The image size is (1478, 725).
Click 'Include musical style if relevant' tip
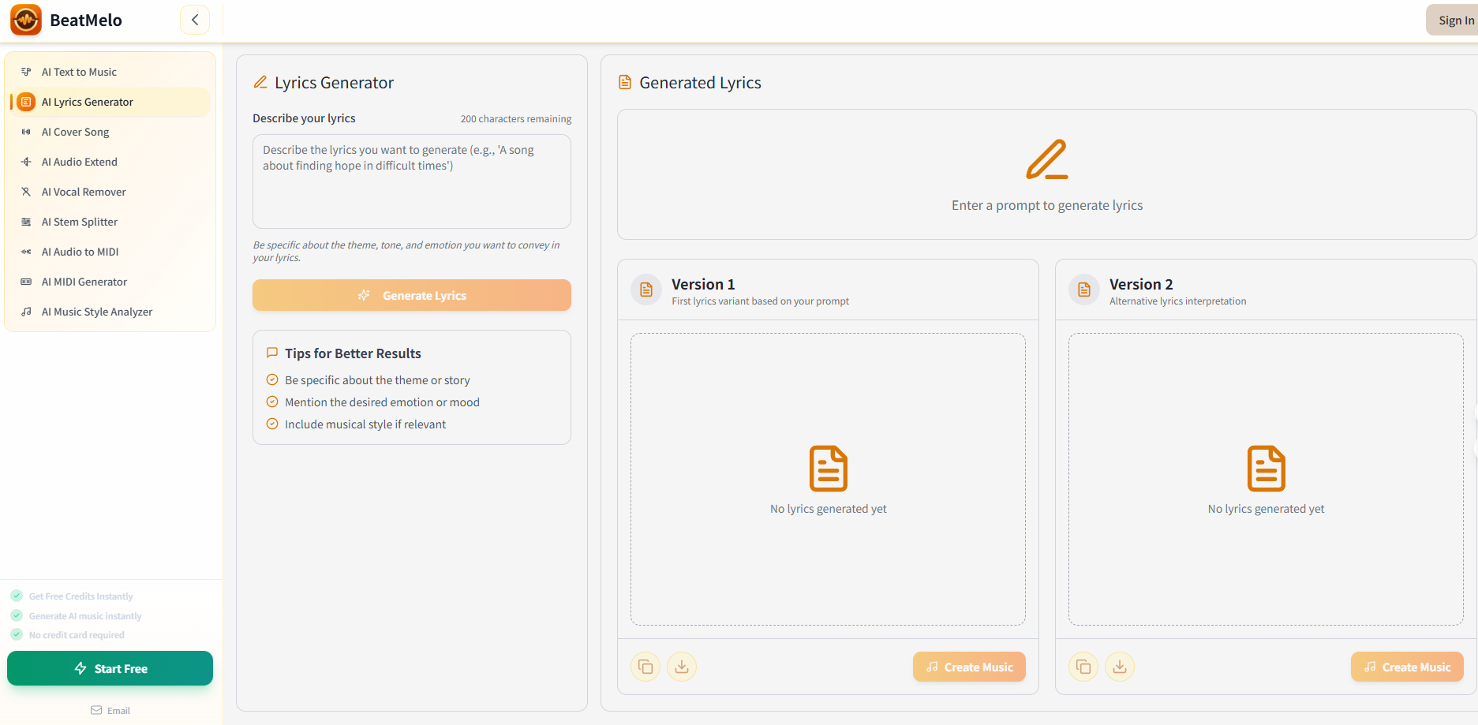(365, 424)
